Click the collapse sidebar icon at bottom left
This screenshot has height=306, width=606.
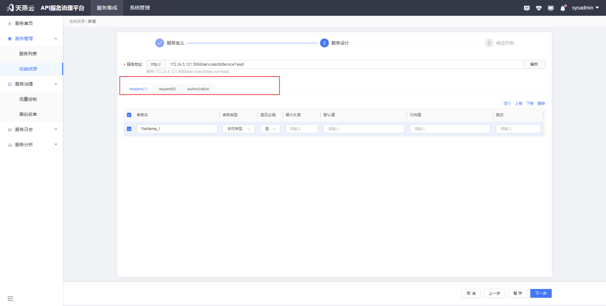coord(10,298)
